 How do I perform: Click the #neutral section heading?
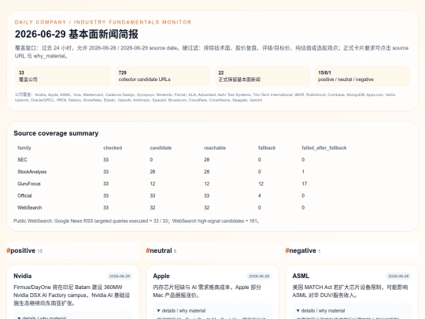point(161,250)
